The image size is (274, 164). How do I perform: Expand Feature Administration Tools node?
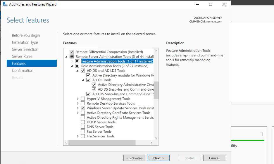[72, 61]
